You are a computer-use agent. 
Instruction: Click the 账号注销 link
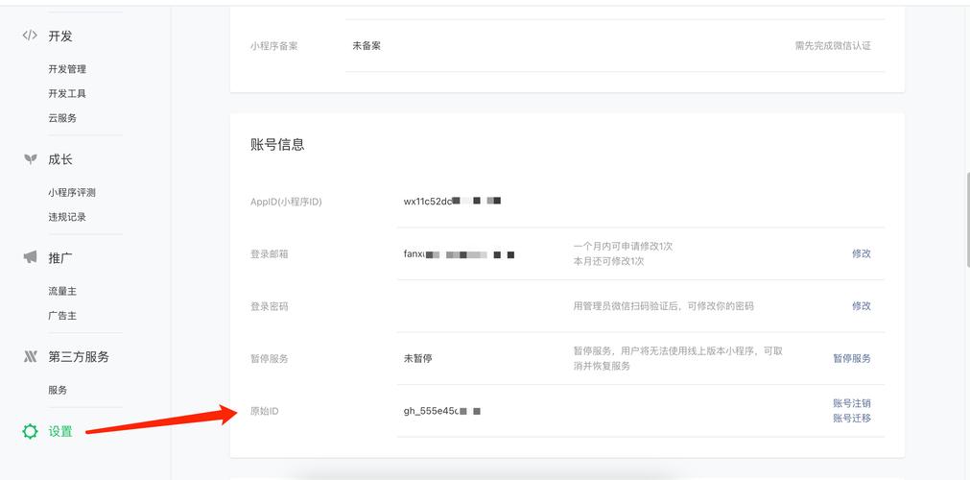[851, 403]
